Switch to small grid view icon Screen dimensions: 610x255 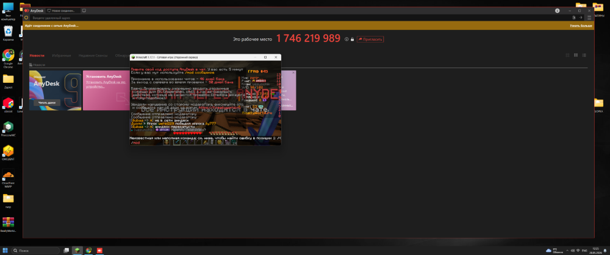[576, 55]
